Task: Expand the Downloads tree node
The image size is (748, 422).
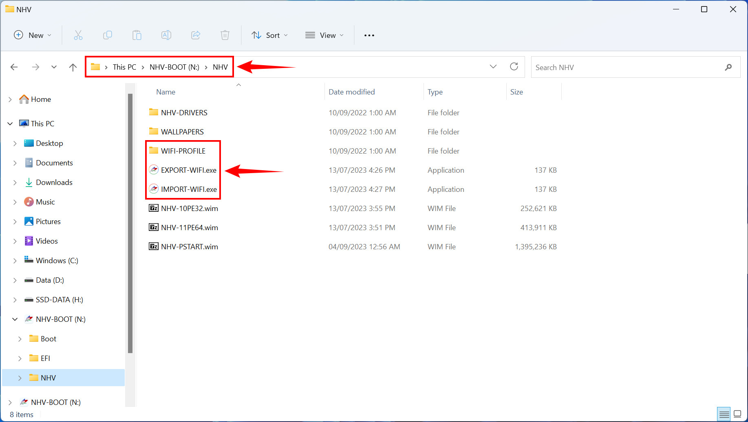Action: click(x=15, y=182)
